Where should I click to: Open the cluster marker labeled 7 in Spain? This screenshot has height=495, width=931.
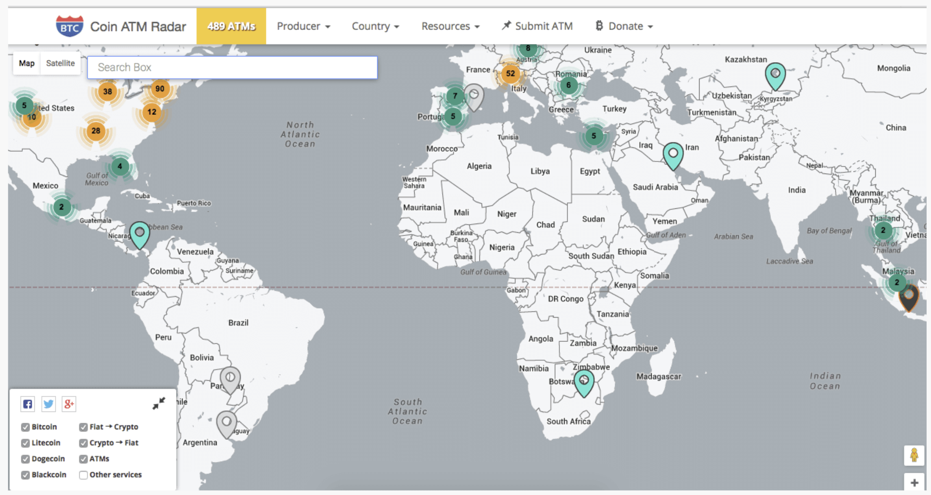[x=455, y=96]
